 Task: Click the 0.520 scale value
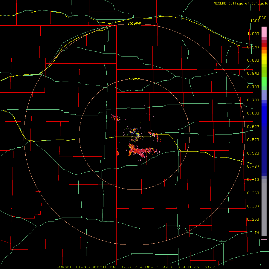click(x=253, y=153)
